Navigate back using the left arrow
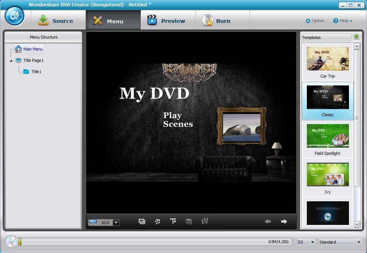The image size is (367, 253). tap(268, 222)
